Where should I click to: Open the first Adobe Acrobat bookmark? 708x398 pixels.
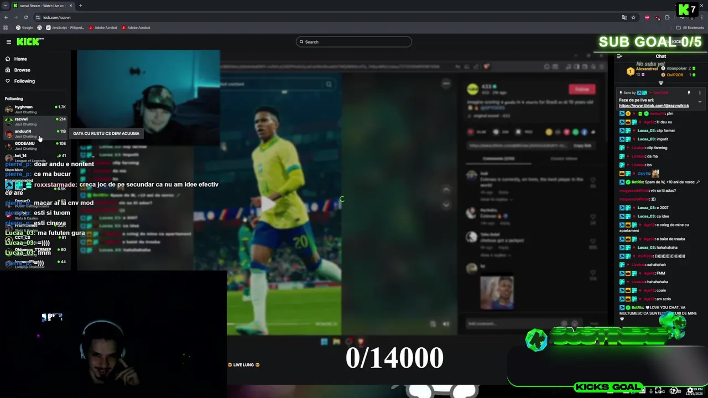[103, 28]
